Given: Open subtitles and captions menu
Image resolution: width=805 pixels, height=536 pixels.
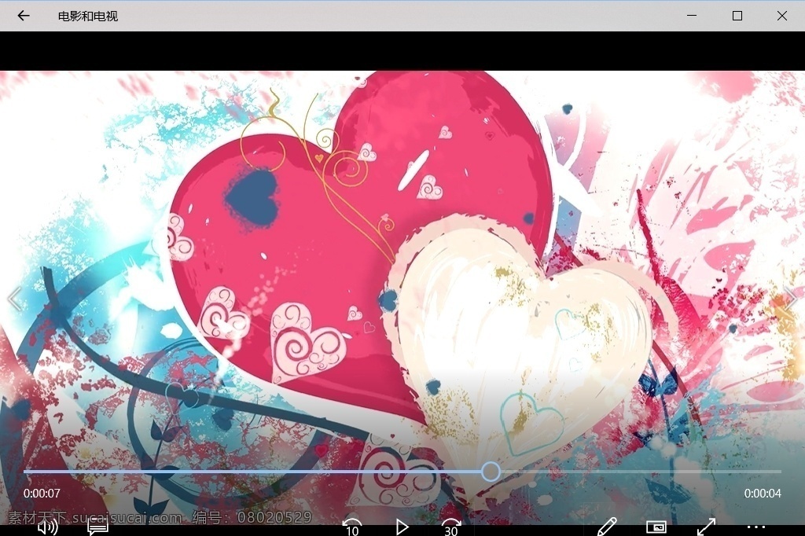Looking at the screenshot, I should [x=97, y=527].
